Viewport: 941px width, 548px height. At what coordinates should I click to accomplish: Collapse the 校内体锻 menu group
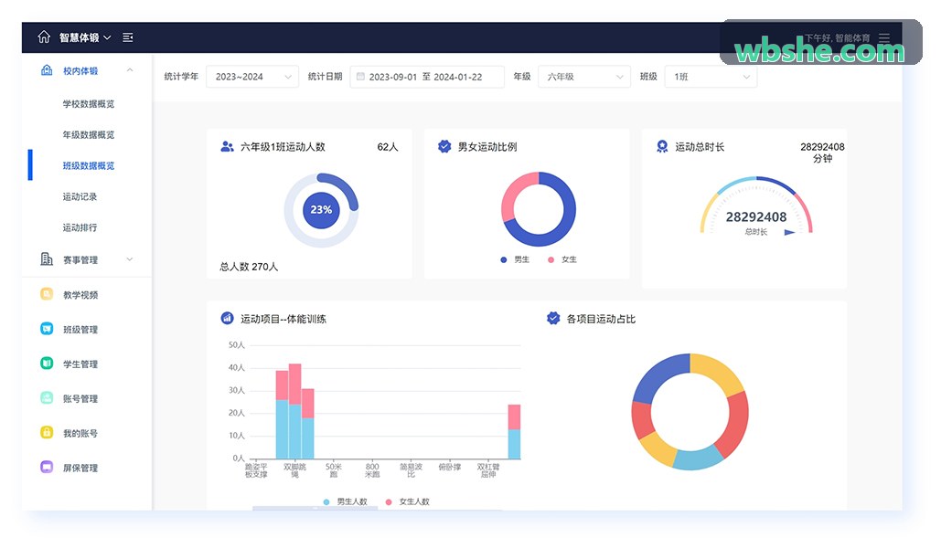point(130,70)
